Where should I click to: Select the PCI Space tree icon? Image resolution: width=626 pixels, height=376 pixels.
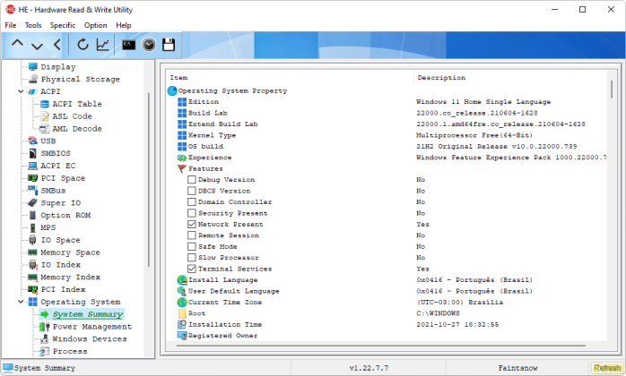pyautogui.click(x=33, y=178)
